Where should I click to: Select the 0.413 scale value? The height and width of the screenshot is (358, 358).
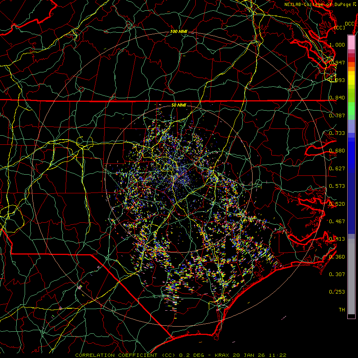coord(337,239)
